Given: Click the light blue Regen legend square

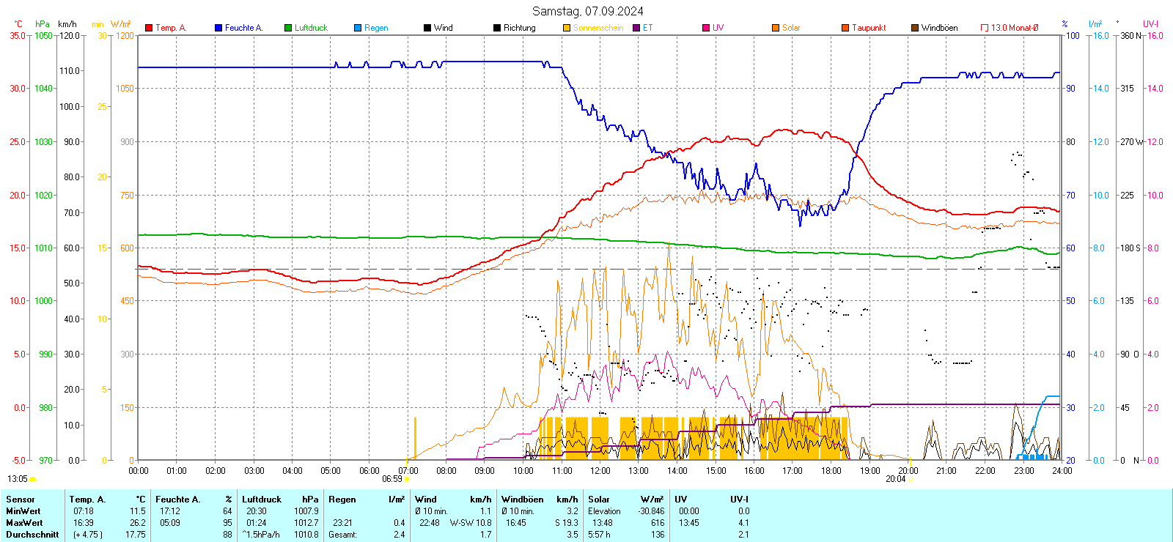Looking at the screenshot, I should [358, 28].
